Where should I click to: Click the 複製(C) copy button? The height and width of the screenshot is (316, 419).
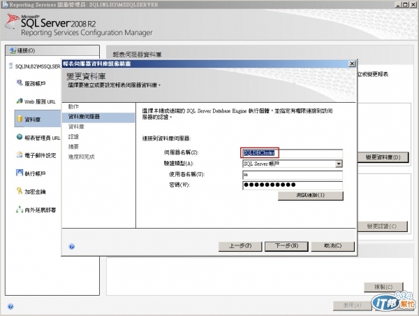click(x=383, y=287)
